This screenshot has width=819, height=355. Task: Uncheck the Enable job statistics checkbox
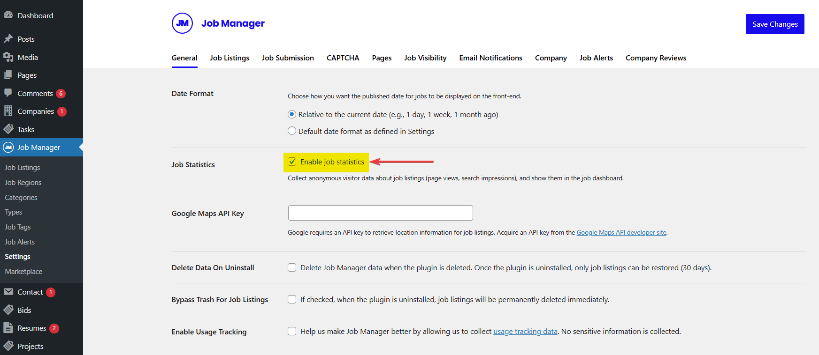coord(292,162)
